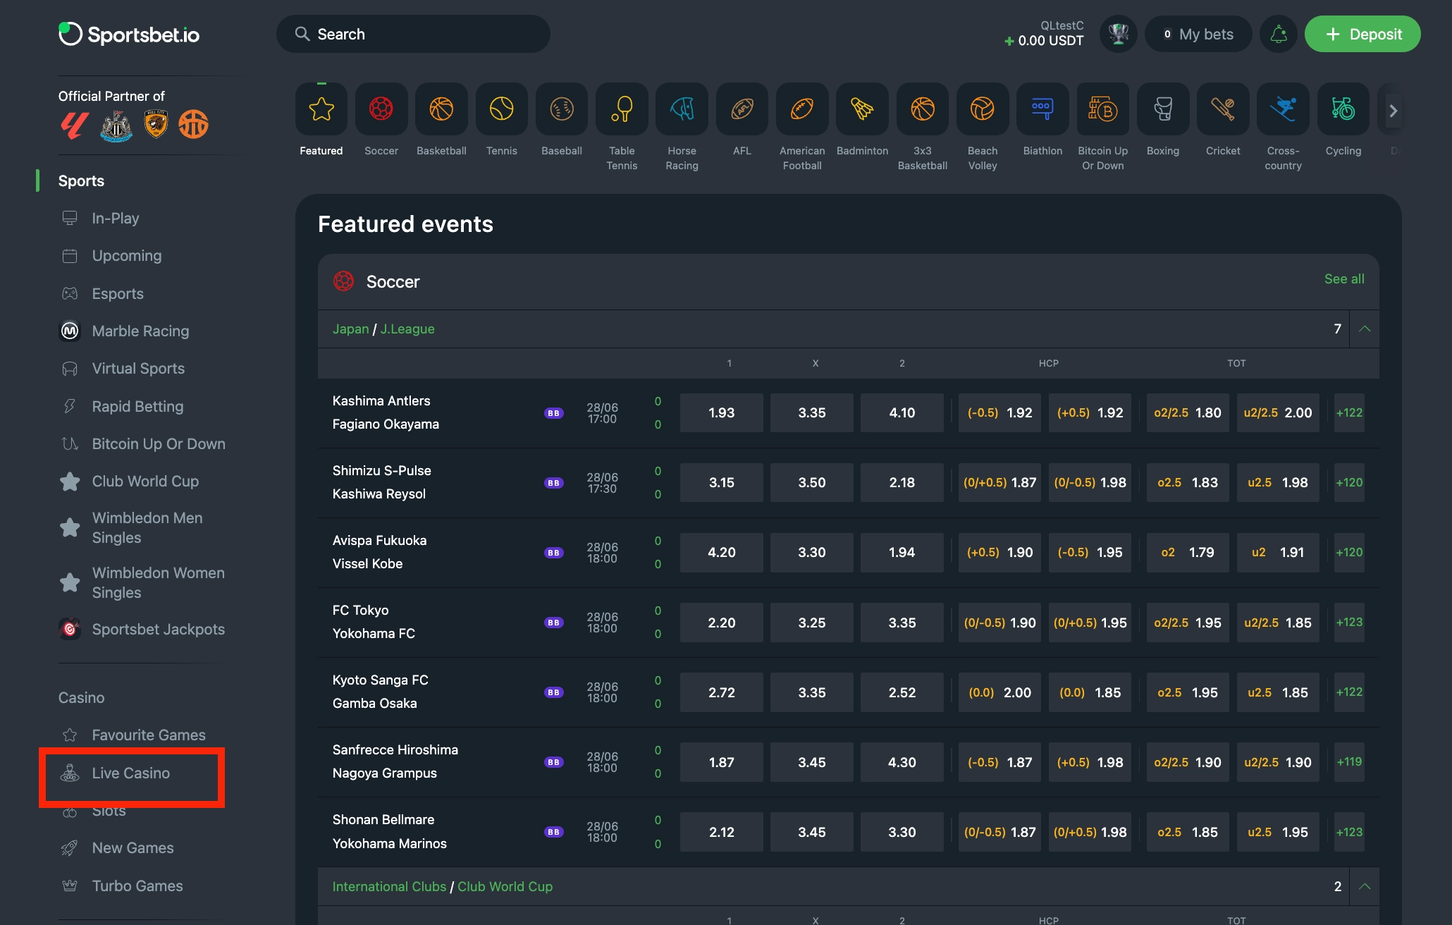The height and width of the screenshot is (925, 1452).
Task: Open Live Casino in the sidebar
Action: pos(130,773)
